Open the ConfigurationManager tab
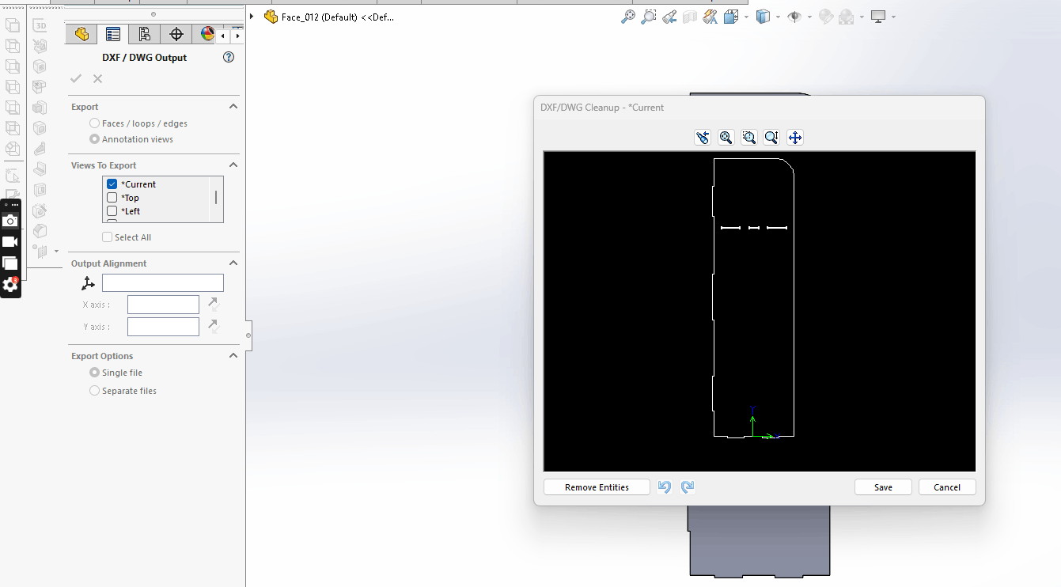 [x=144, y=34]
